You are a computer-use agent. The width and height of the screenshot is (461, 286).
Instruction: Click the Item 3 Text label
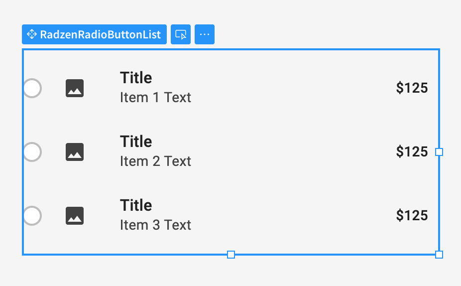pyautogui.click(x=155, y=225)
